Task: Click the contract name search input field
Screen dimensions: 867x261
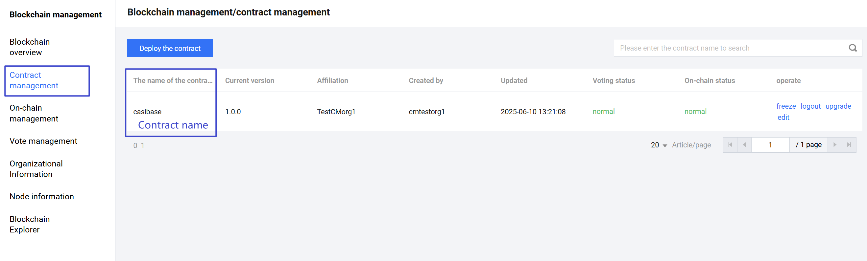Action: (x=724, y=48)
